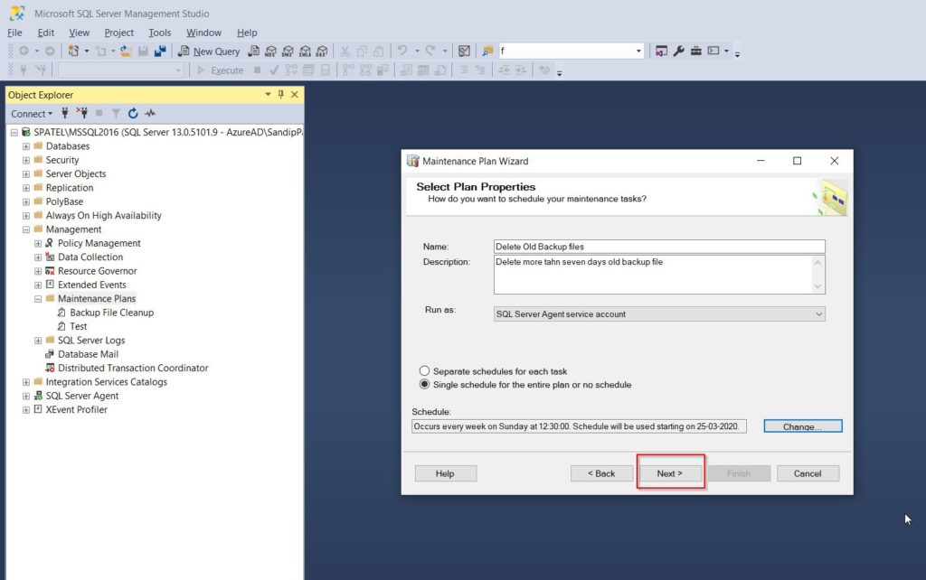Select the Policy Management node
926x580 pixels.
99,243
